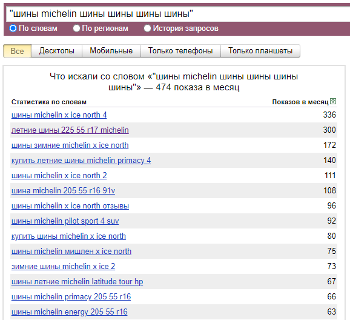Click the impressions value 63
Viewport: 350px width, 320px height.
pos(331,312)
